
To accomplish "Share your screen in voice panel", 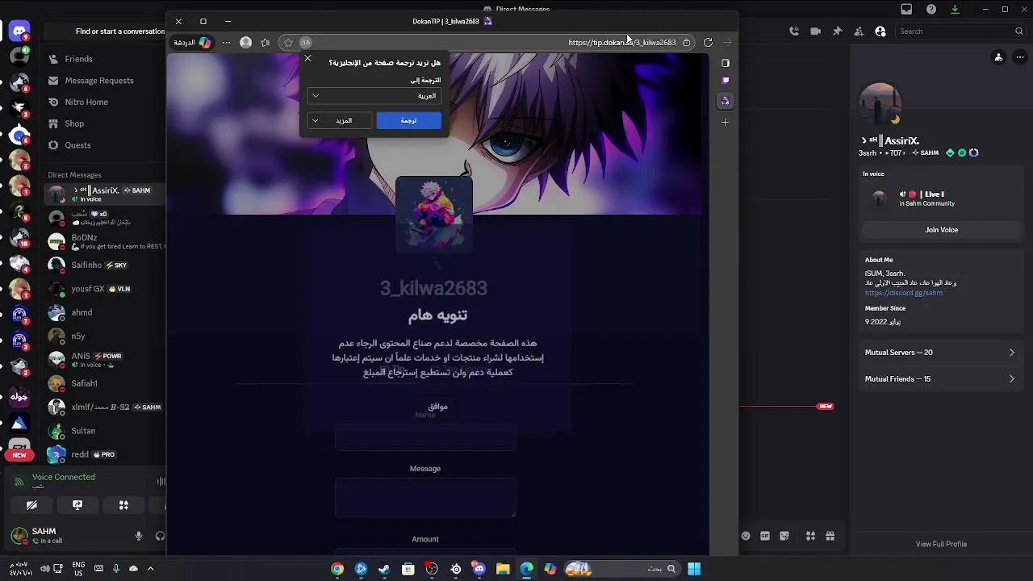I will pyautogui.click(x=77, y=505).
